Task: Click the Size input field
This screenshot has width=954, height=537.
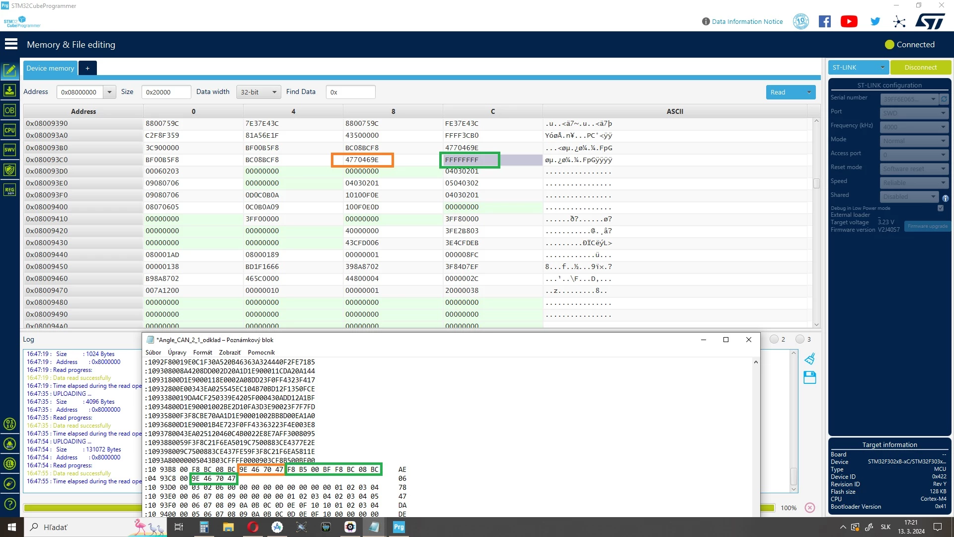Action: coord(166,92)
